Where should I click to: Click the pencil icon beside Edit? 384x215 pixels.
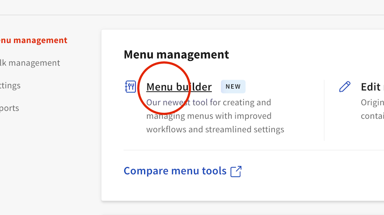coord(345,87)
